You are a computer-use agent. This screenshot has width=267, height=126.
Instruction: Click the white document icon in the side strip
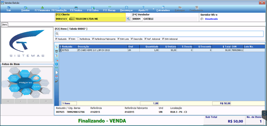click(x=57, y=73)
